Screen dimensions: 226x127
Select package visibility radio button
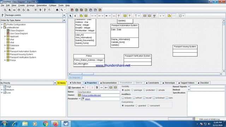point(132,90)
